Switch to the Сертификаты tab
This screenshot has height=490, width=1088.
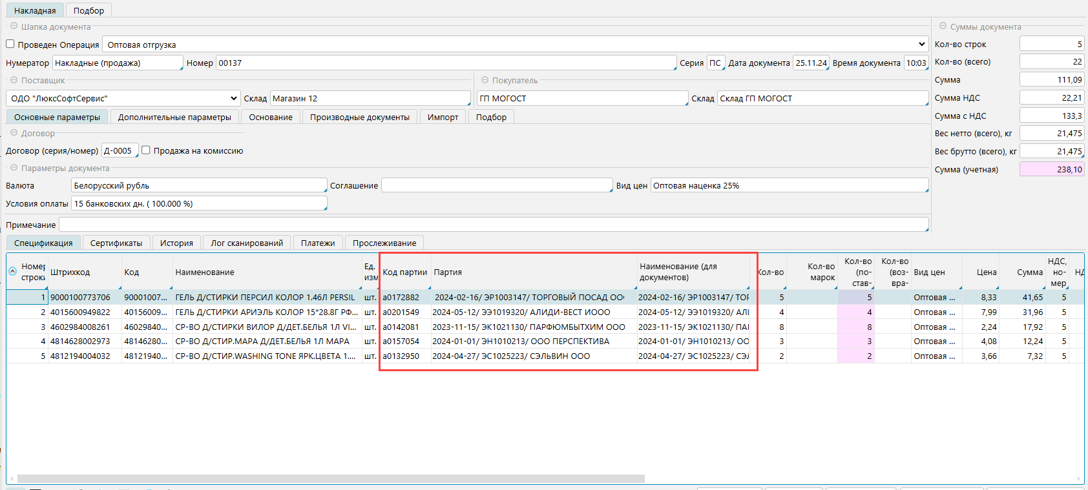pos(116,243)
